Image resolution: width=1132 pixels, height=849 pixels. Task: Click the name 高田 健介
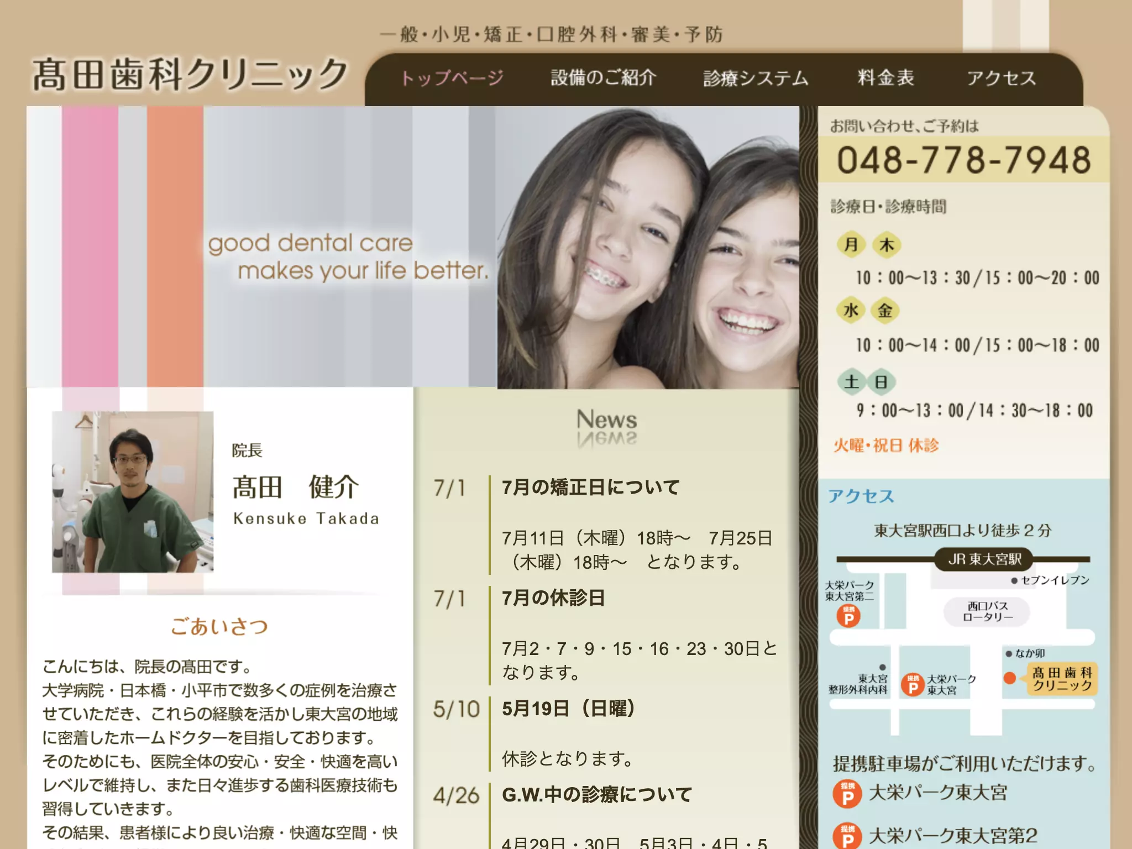point(296,487)
